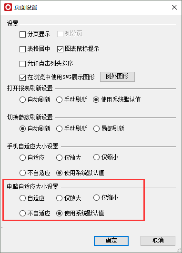
Task: Open the 例外图形 button
Action: [117, 77]
